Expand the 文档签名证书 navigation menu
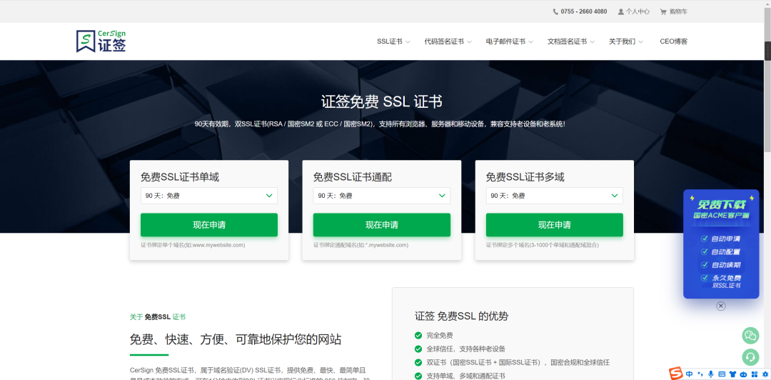Image resolution: width=771 pixels, height=380 pixels. pyautogui.click(x=571, y=41)
